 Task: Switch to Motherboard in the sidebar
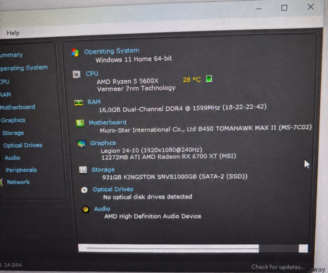(17, 107)
